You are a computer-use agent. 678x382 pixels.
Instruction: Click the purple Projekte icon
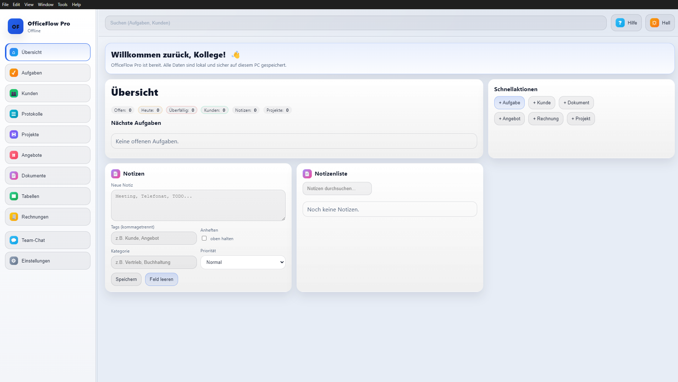point(14,134)
